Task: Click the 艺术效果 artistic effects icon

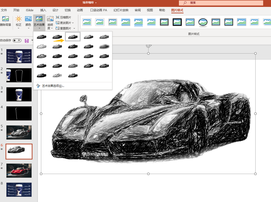Action: click(39, 19)
